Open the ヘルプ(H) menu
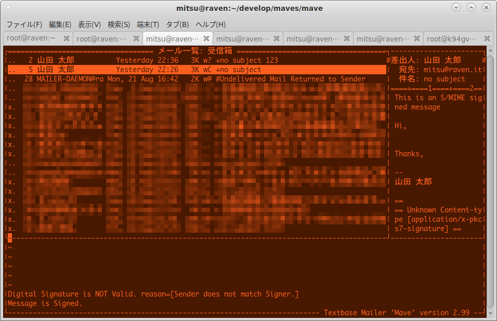Image resolution: width=497 pixels, height=321 pixels. click(x=210, y=24)
